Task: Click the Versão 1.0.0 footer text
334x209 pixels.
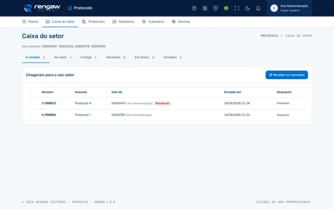Action: pyautogui.click(x=104, y=202)
